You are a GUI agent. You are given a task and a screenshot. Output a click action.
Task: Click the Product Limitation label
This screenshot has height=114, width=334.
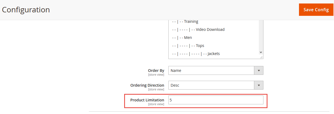pyautogui.click(x=147, y=100)
